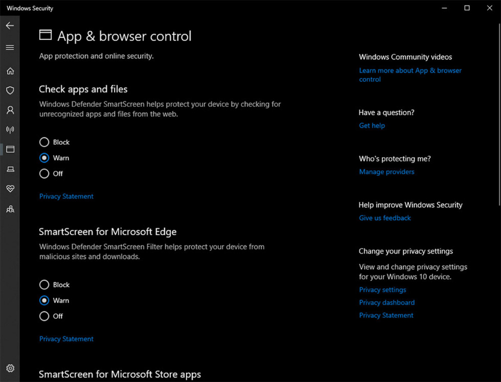
Task: Open Privacy dashboard link
Action: (387, 302)
